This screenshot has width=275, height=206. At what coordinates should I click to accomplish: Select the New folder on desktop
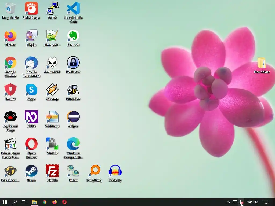(x=262, y=65)
